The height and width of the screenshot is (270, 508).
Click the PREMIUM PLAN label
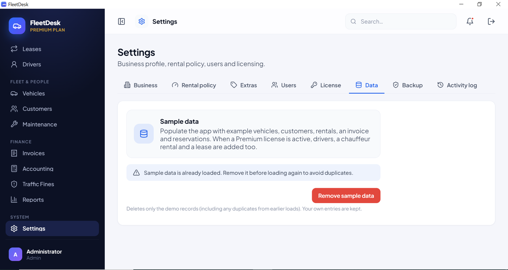[47, 30]
